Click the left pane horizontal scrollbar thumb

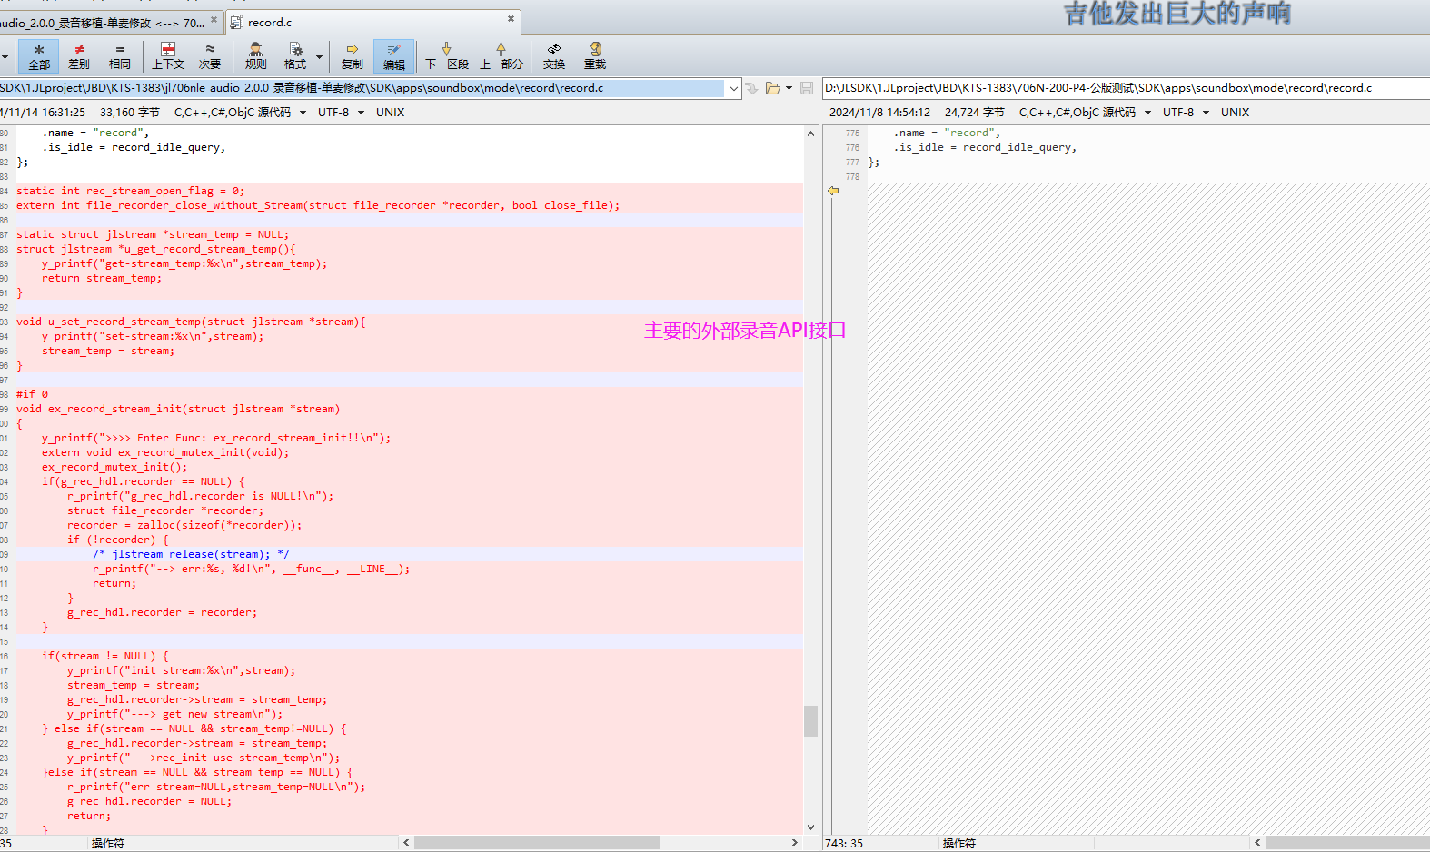coord(537,843)
